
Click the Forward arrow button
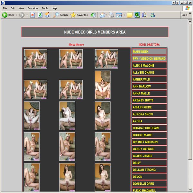pyautogui.click(x=22, y=15)
